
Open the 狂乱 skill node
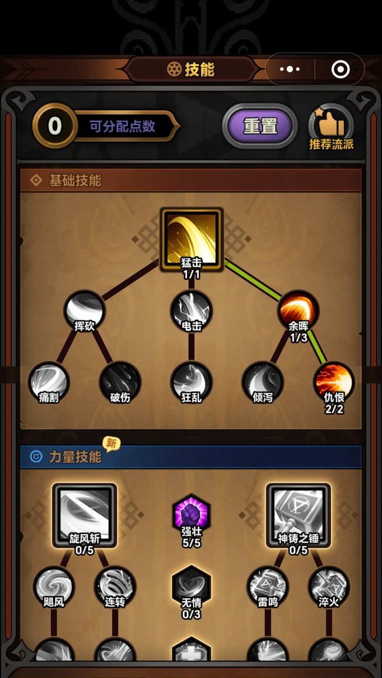191,382
